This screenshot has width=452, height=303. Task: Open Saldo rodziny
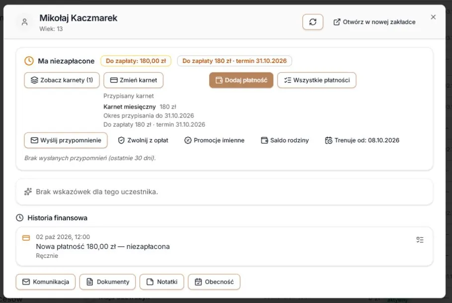pos(285,140)
